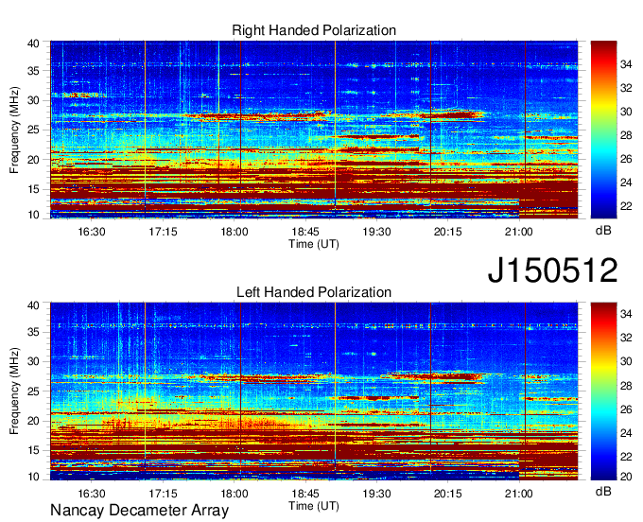
Task: Click the 19:30 tick under Right Handed plot
Action: [376, 232]
